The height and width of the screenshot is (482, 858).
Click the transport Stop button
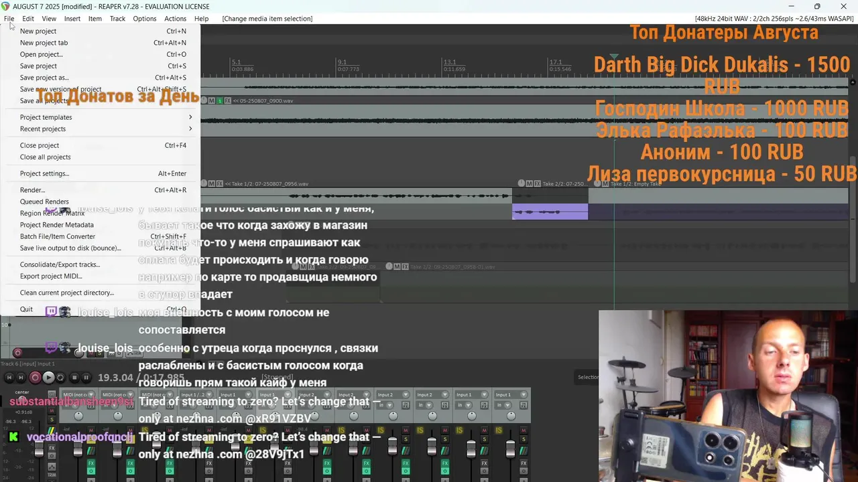74,378
